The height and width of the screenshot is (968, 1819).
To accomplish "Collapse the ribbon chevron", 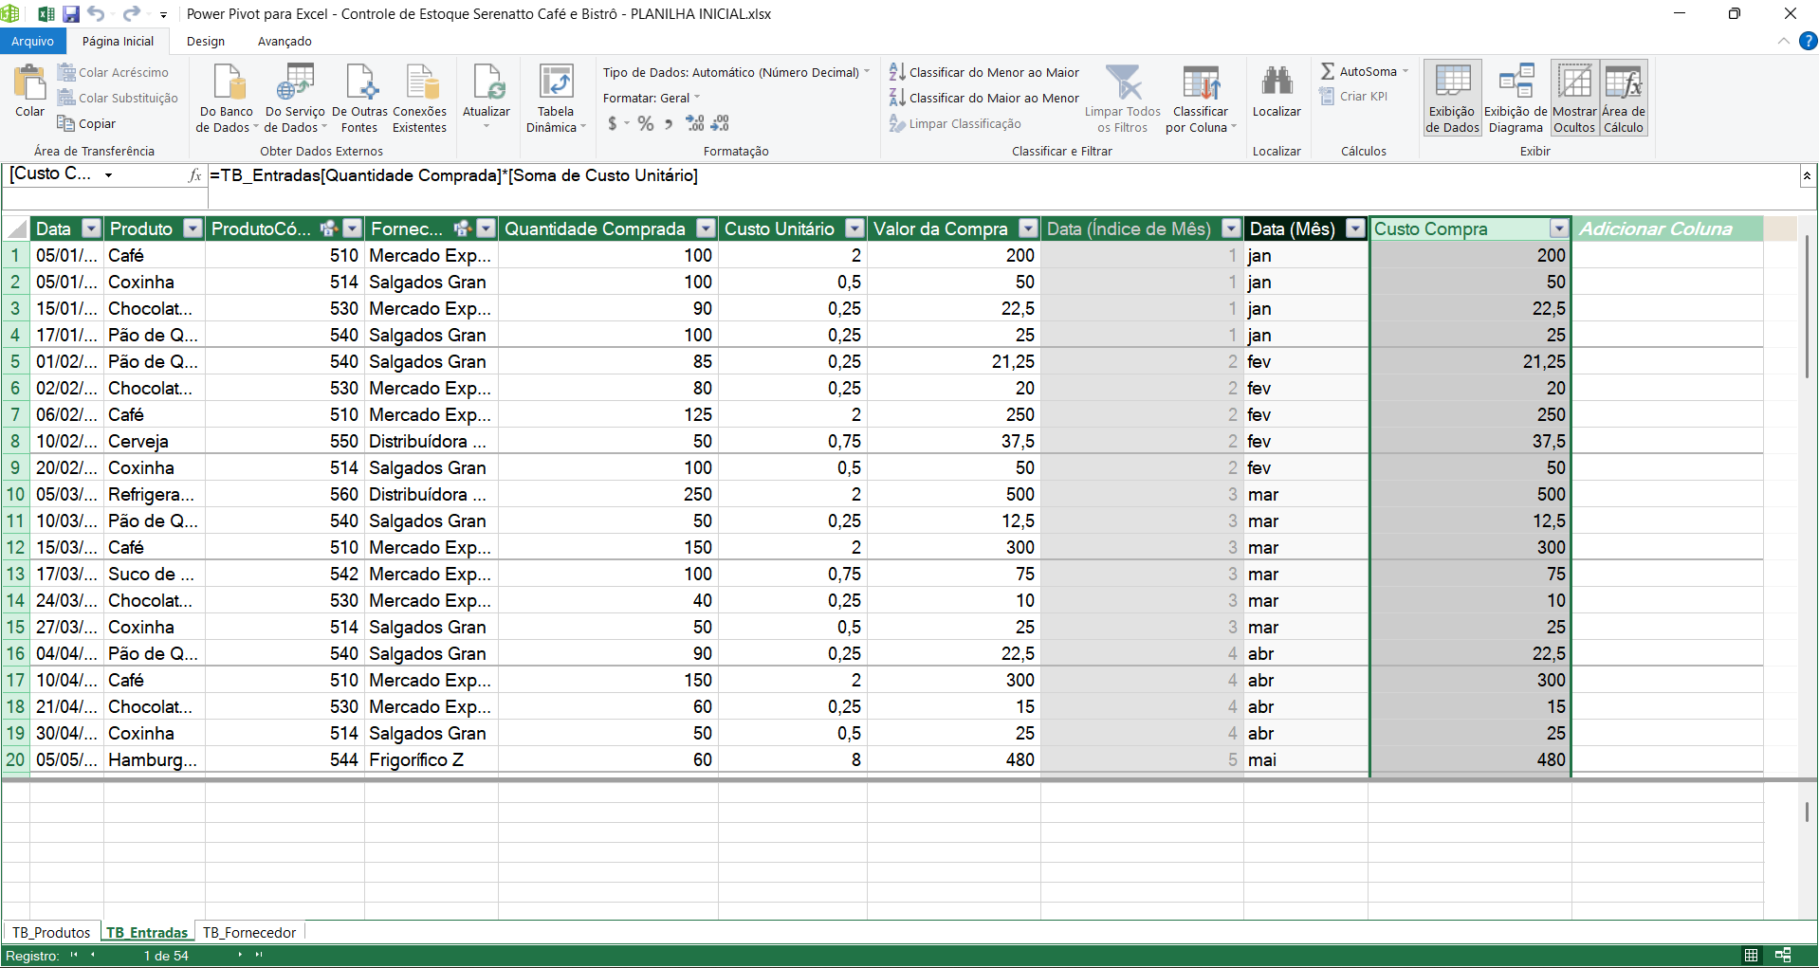I will tap(1783, 41).
